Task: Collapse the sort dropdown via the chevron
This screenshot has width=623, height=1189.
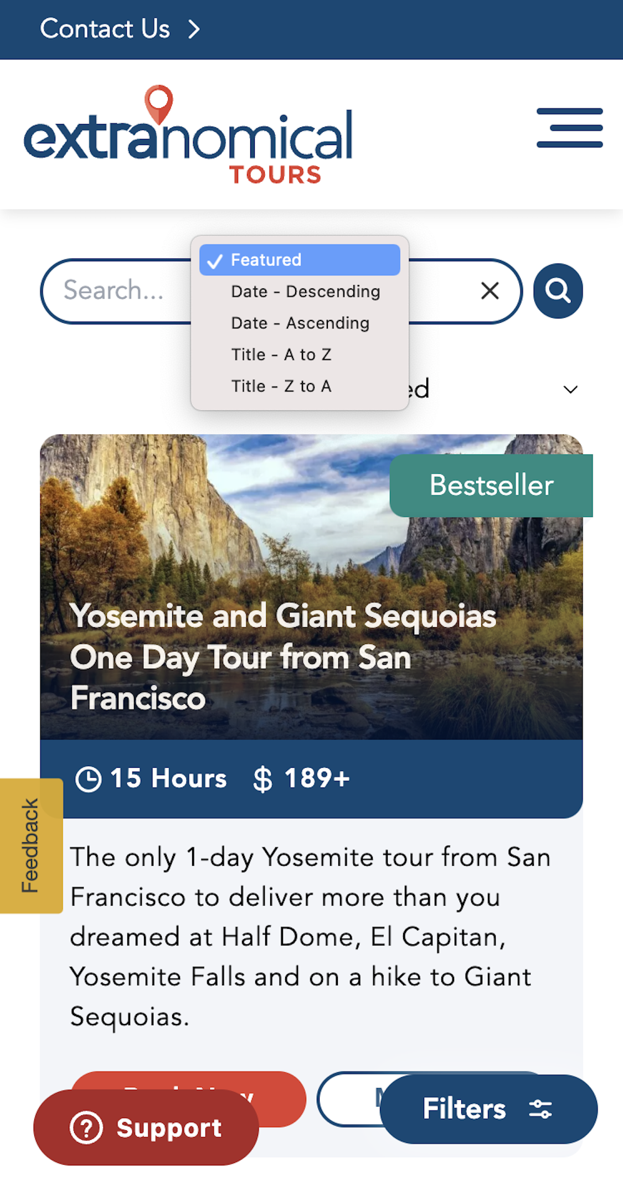Action: (571, 389)
